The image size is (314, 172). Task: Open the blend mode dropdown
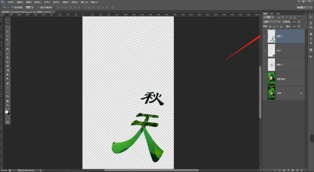pyautogui.click(x=272, y=22)
